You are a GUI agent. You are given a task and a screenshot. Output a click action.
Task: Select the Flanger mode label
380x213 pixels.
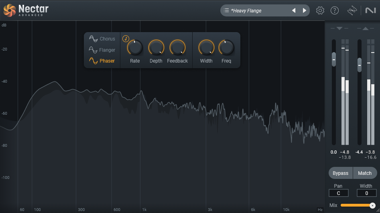point(107,50)
